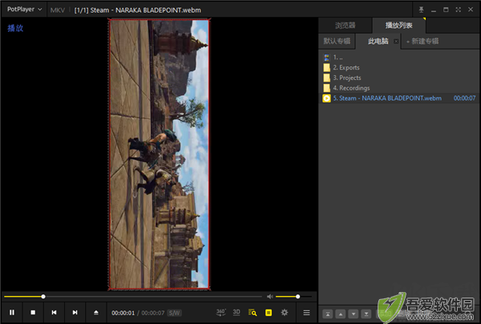Skip to the next file

[75, 312]
